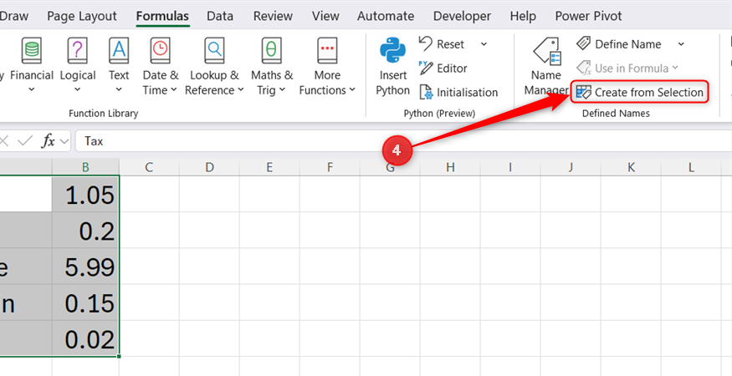732x376 pixels.
Task: Open Python Initialisation settings
Action: pyautogui.click(x=458, y=93)
